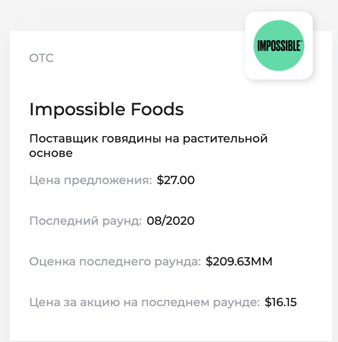Image resolution: width=338 pixels, height=342 pixels.
Task: Click the Цена предложения label
Action: click(91, 181)
